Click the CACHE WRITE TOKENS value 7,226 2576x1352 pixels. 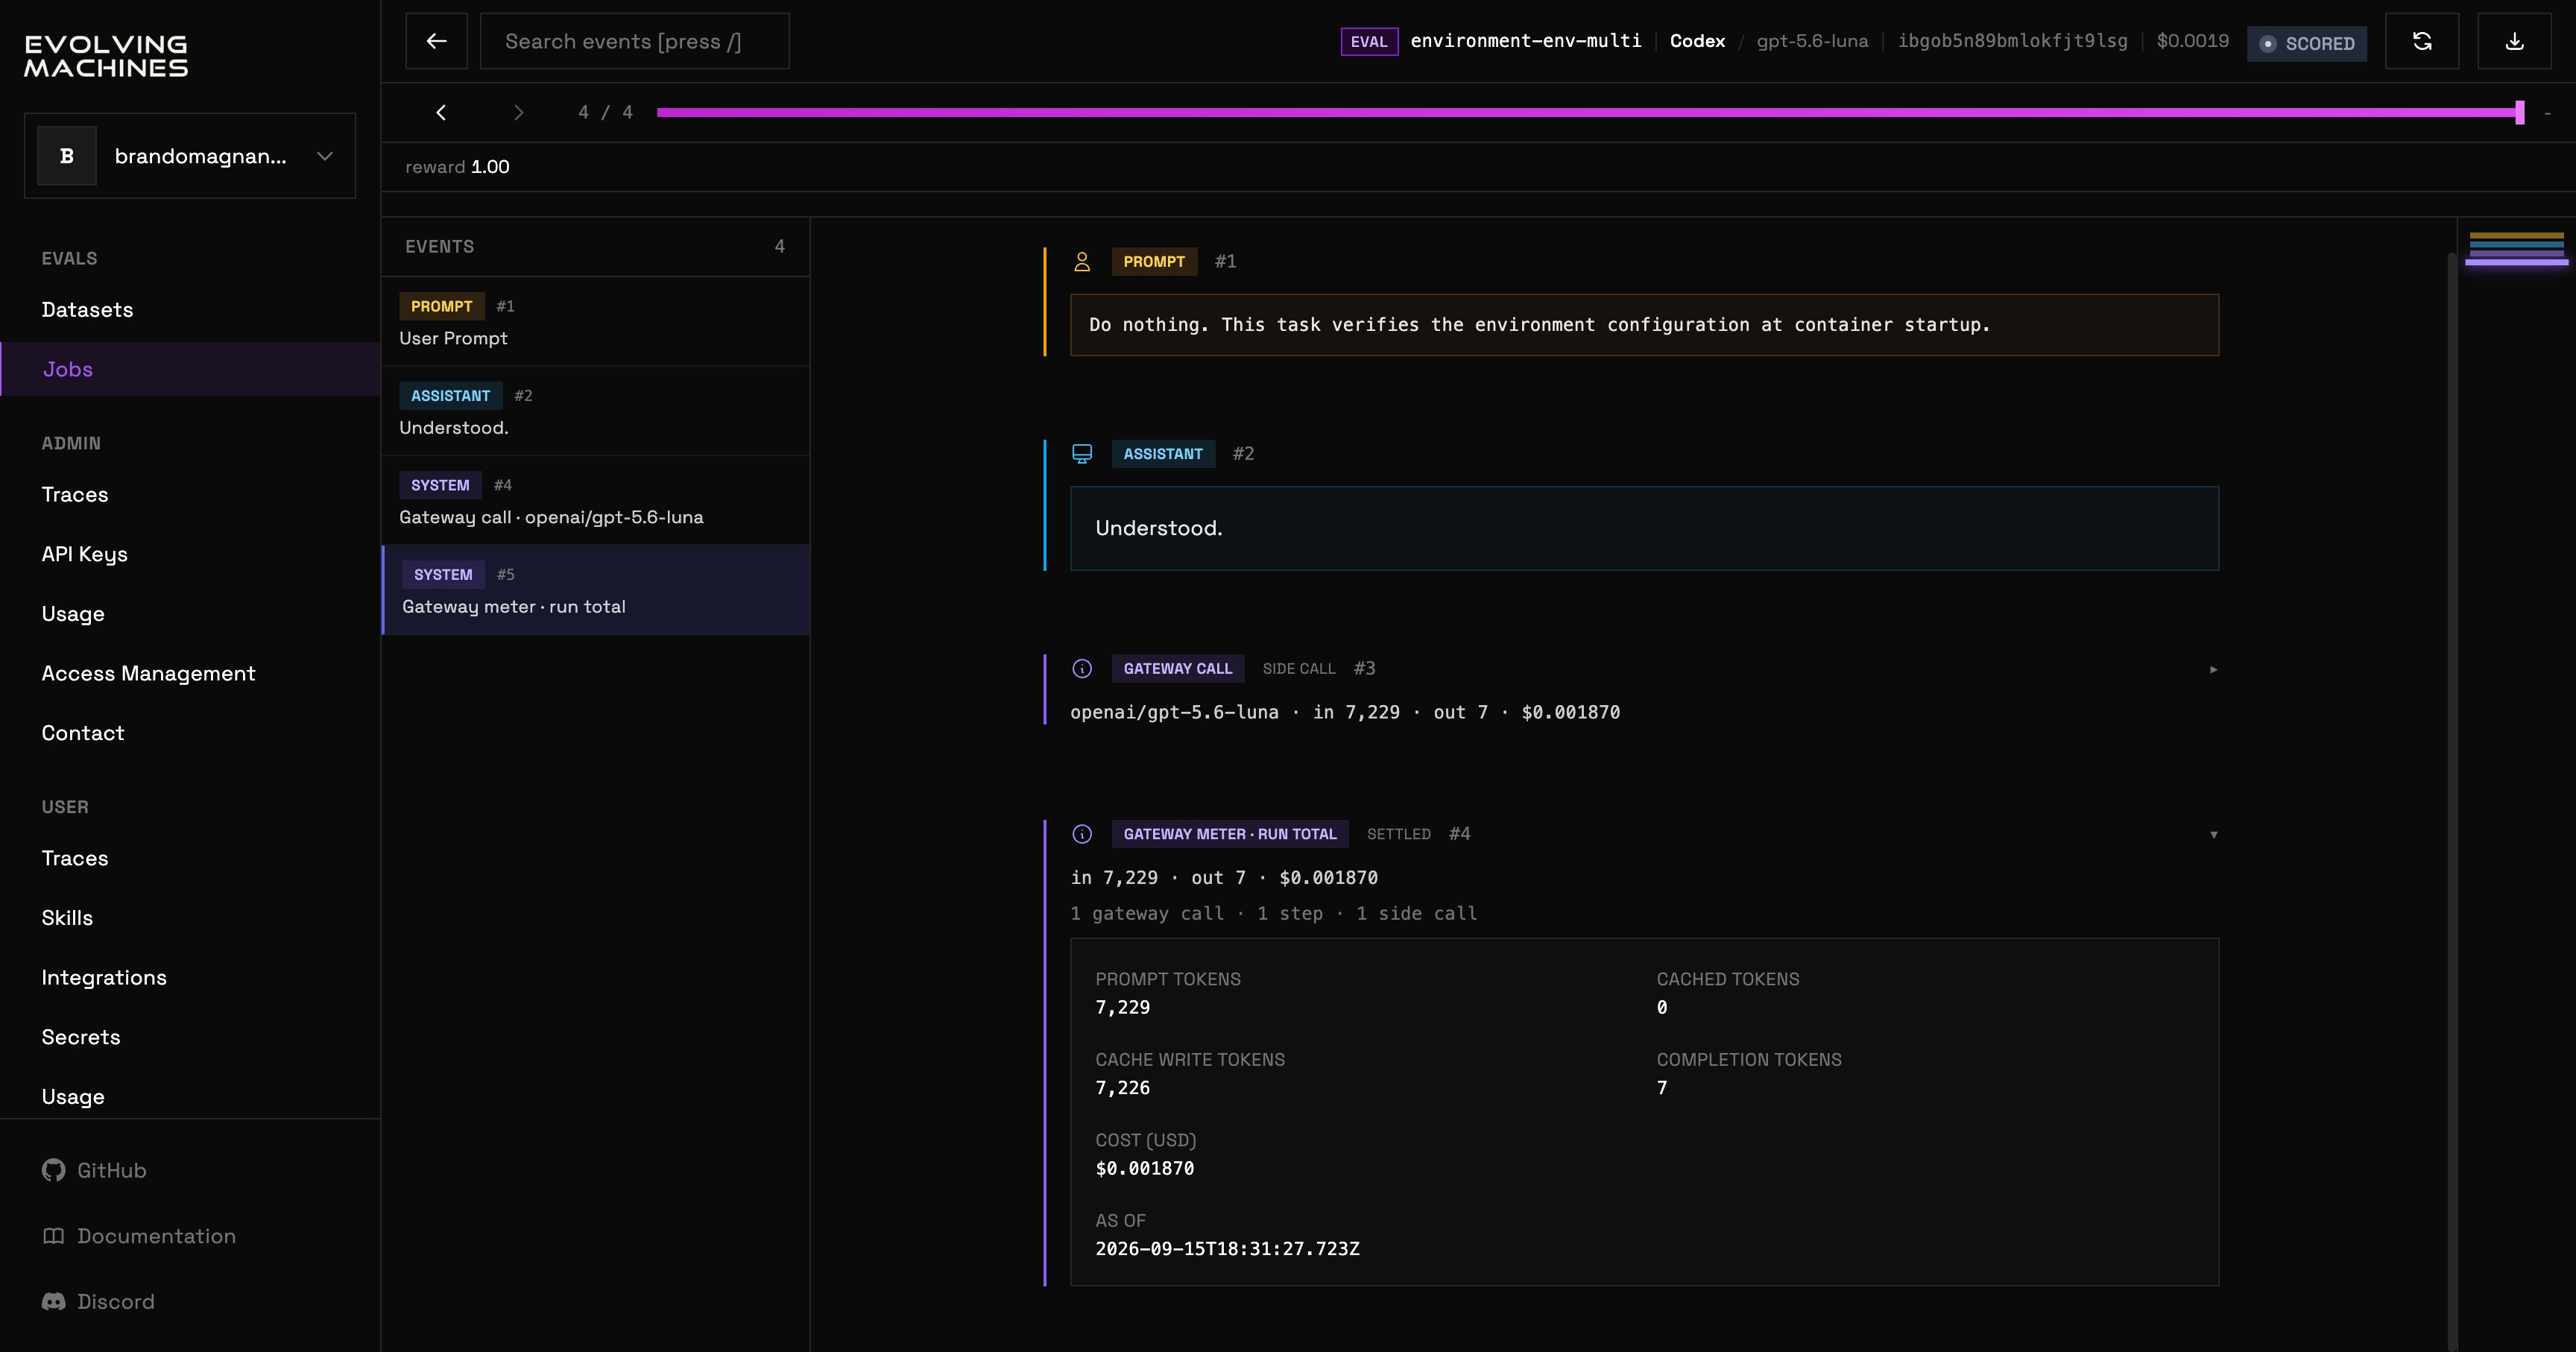tap(1122, 1088)
